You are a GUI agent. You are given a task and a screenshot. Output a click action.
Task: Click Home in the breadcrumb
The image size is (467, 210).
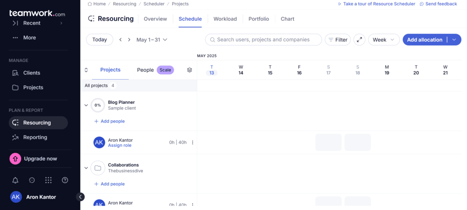tap(97, 4)
